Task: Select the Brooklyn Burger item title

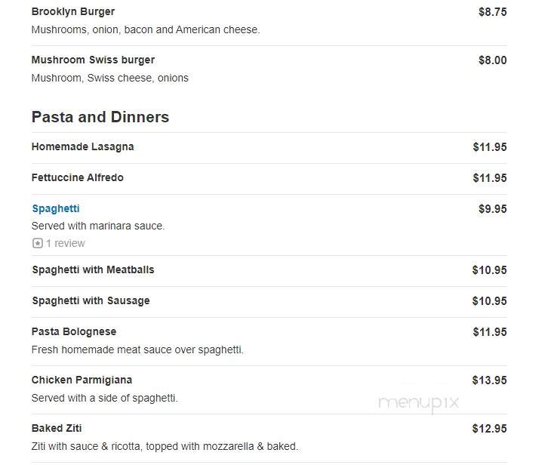Action: pos(73,11)
